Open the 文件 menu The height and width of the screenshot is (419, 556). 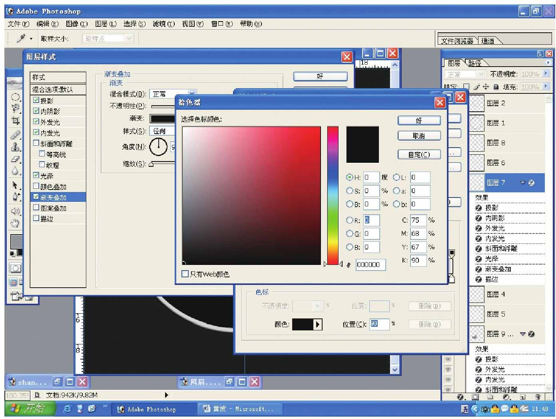(x=18, y=24)
